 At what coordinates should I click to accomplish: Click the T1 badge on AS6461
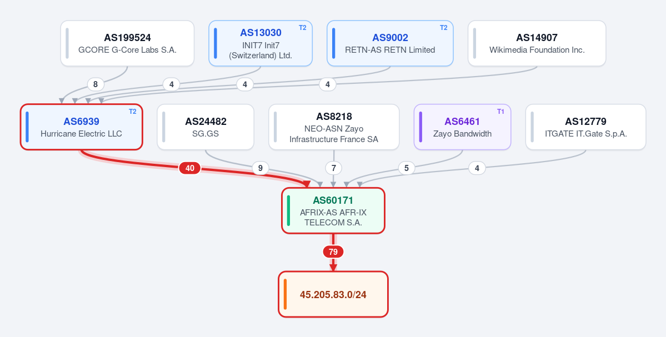coord(501,112)
